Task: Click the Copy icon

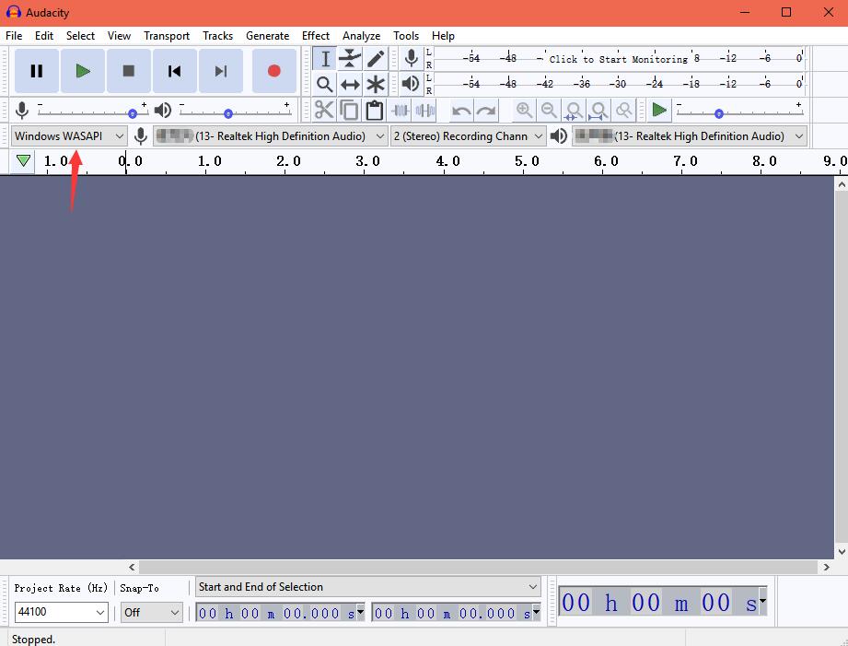Action: pos(349,111)
